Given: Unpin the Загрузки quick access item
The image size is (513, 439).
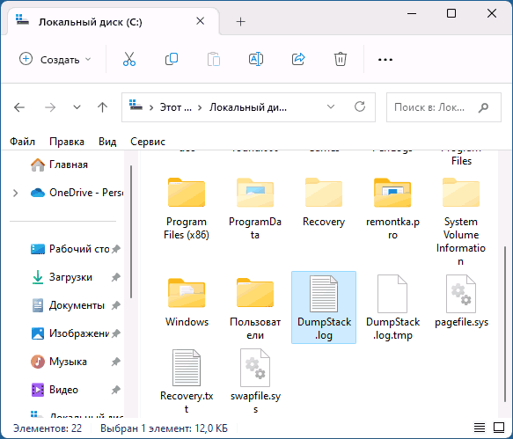Looking at the screenshot, I should pos(115,277).
